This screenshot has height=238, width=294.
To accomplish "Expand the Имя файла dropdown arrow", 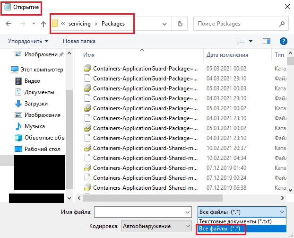I will 188,212.
